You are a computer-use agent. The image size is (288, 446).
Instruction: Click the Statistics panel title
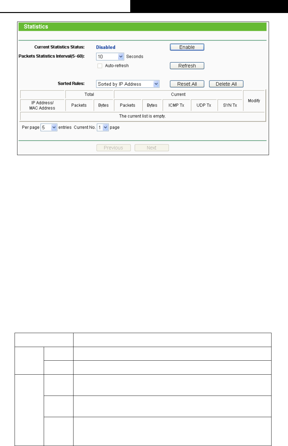36,27
